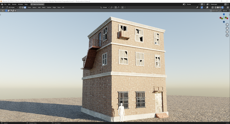Toggle the camera view icon
This screenshot has height=124, width=230.
point(227,32)
